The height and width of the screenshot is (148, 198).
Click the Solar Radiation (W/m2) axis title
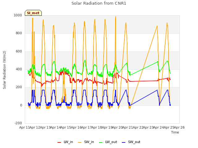(x=4, y=70)
